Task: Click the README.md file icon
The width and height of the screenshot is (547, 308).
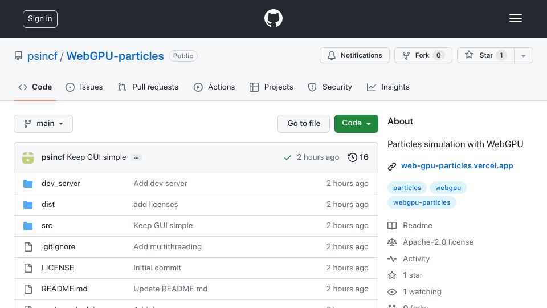Action: 28,289
